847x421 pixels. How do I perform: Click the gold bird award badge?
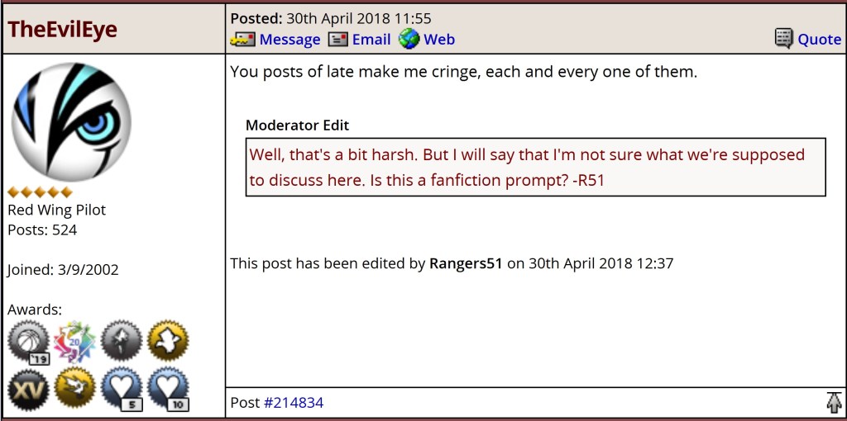(x=74, y=389)
